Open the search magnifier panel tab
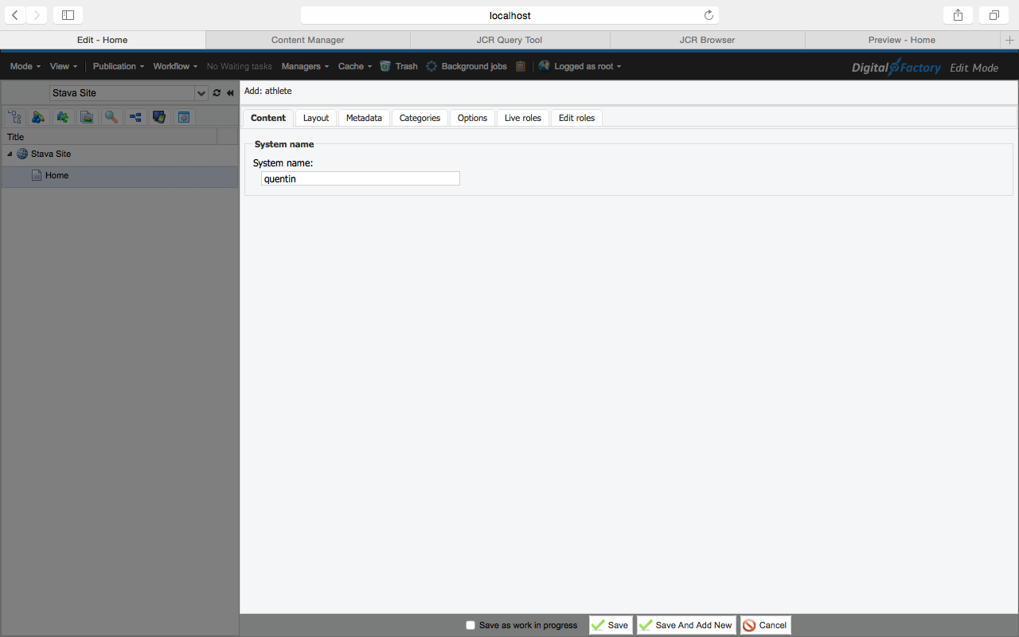This screenshot has height=637, width=1019. [111, 117]
